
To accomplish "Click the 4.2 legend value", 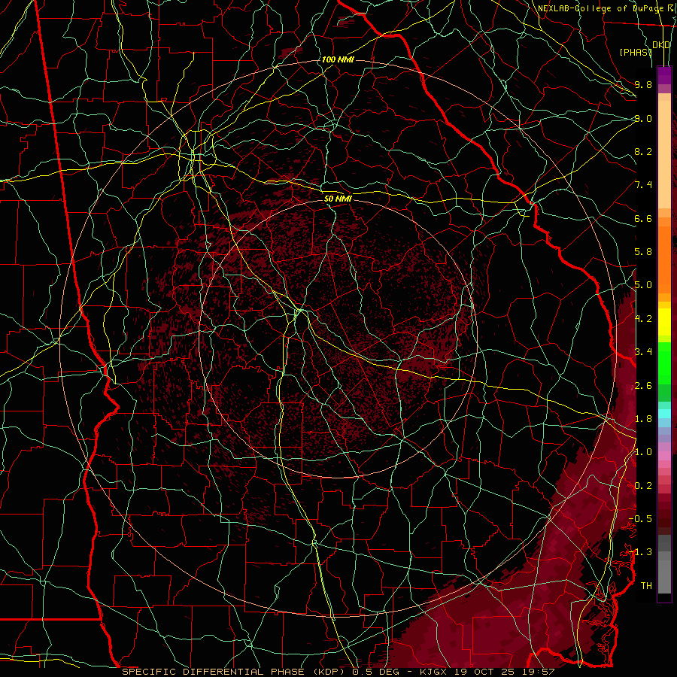I will tap(643, 319).
